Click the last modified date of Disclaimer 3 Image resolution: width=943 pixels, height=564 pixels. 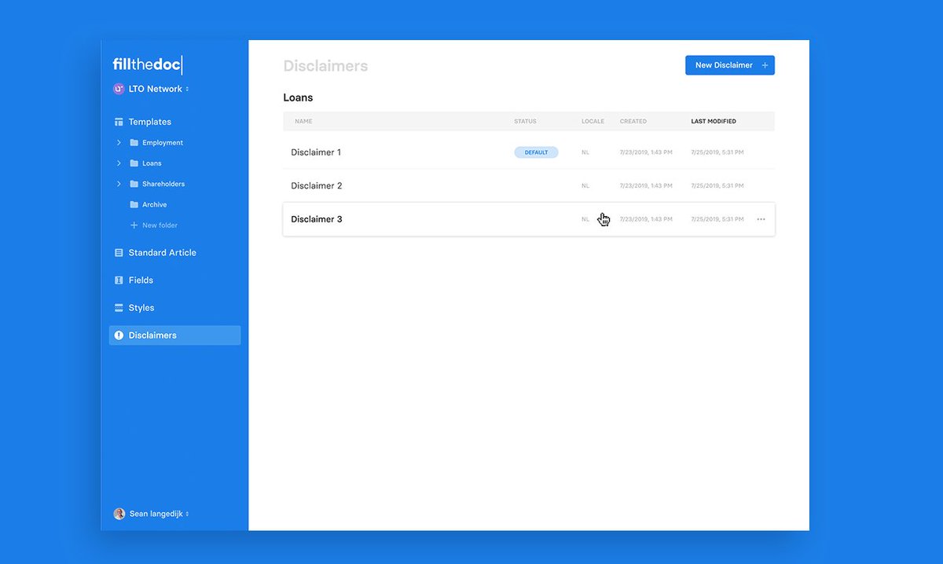tap(717, 219)
